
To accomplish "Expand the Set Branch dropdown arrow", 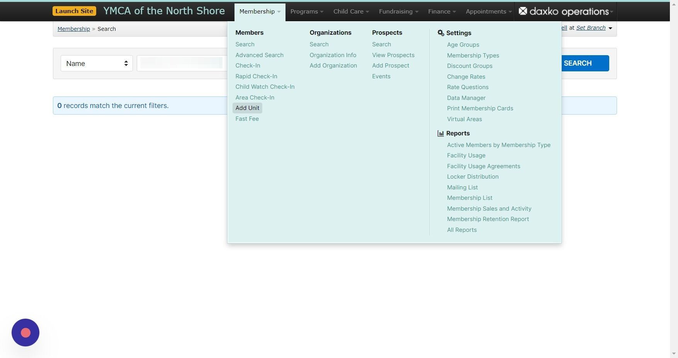I will [x=610, y=28].
